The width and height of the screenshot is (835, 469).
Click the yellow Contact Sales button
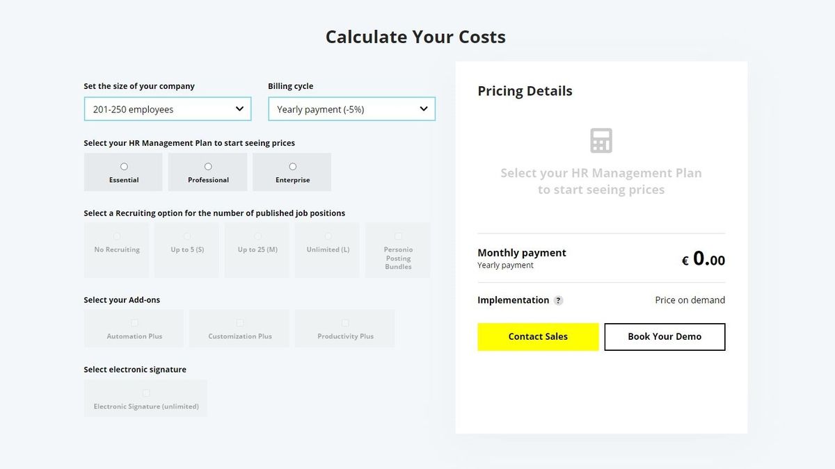tap(538, 336)
